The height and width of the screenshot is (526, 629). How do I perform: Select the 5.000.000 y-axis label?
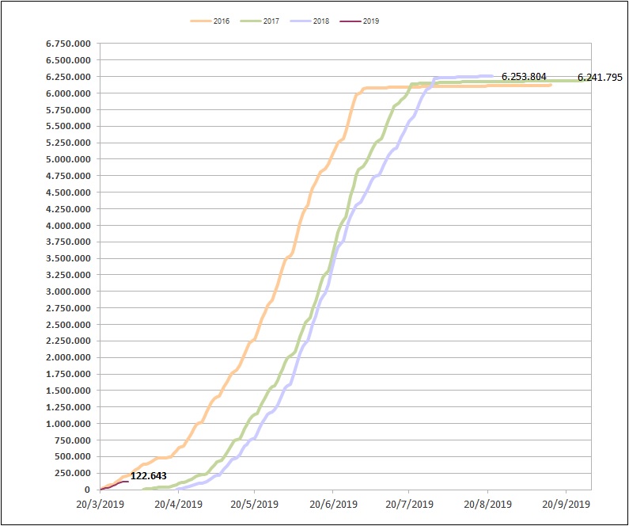[x=68, y=159]
